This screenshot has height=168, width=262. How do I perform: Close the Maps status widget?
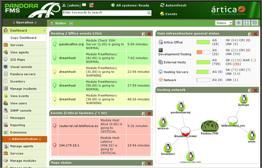(x=149, y=163)
